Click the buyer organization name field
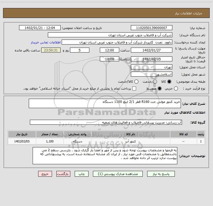The height and width of the screenshot is (206, 213). [110, 35]
